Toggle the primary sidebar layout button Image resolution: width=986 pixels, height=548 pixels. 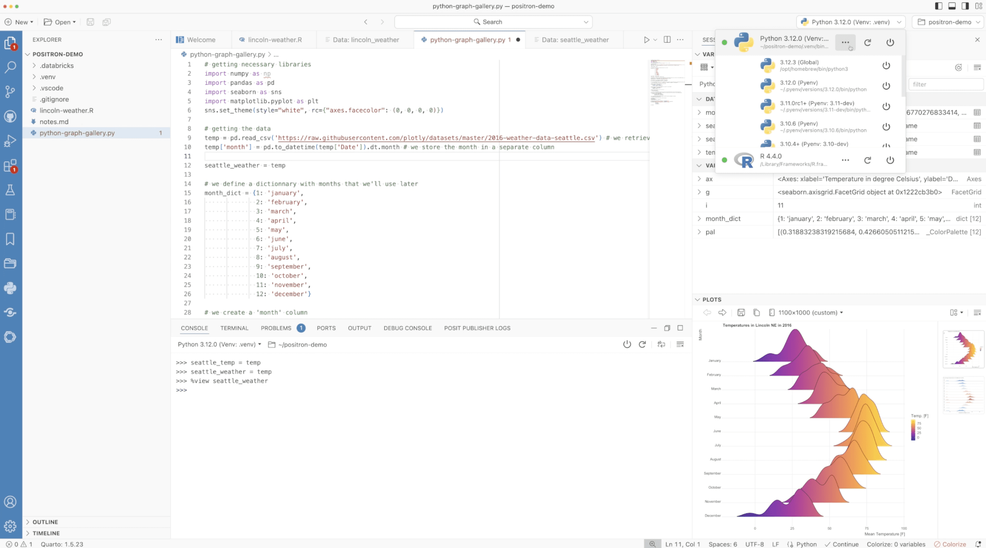tap(938, 6)
